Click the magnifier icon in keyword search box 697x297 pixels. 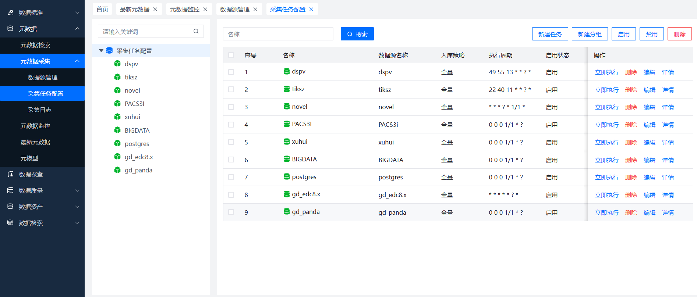tap(196, 31)
